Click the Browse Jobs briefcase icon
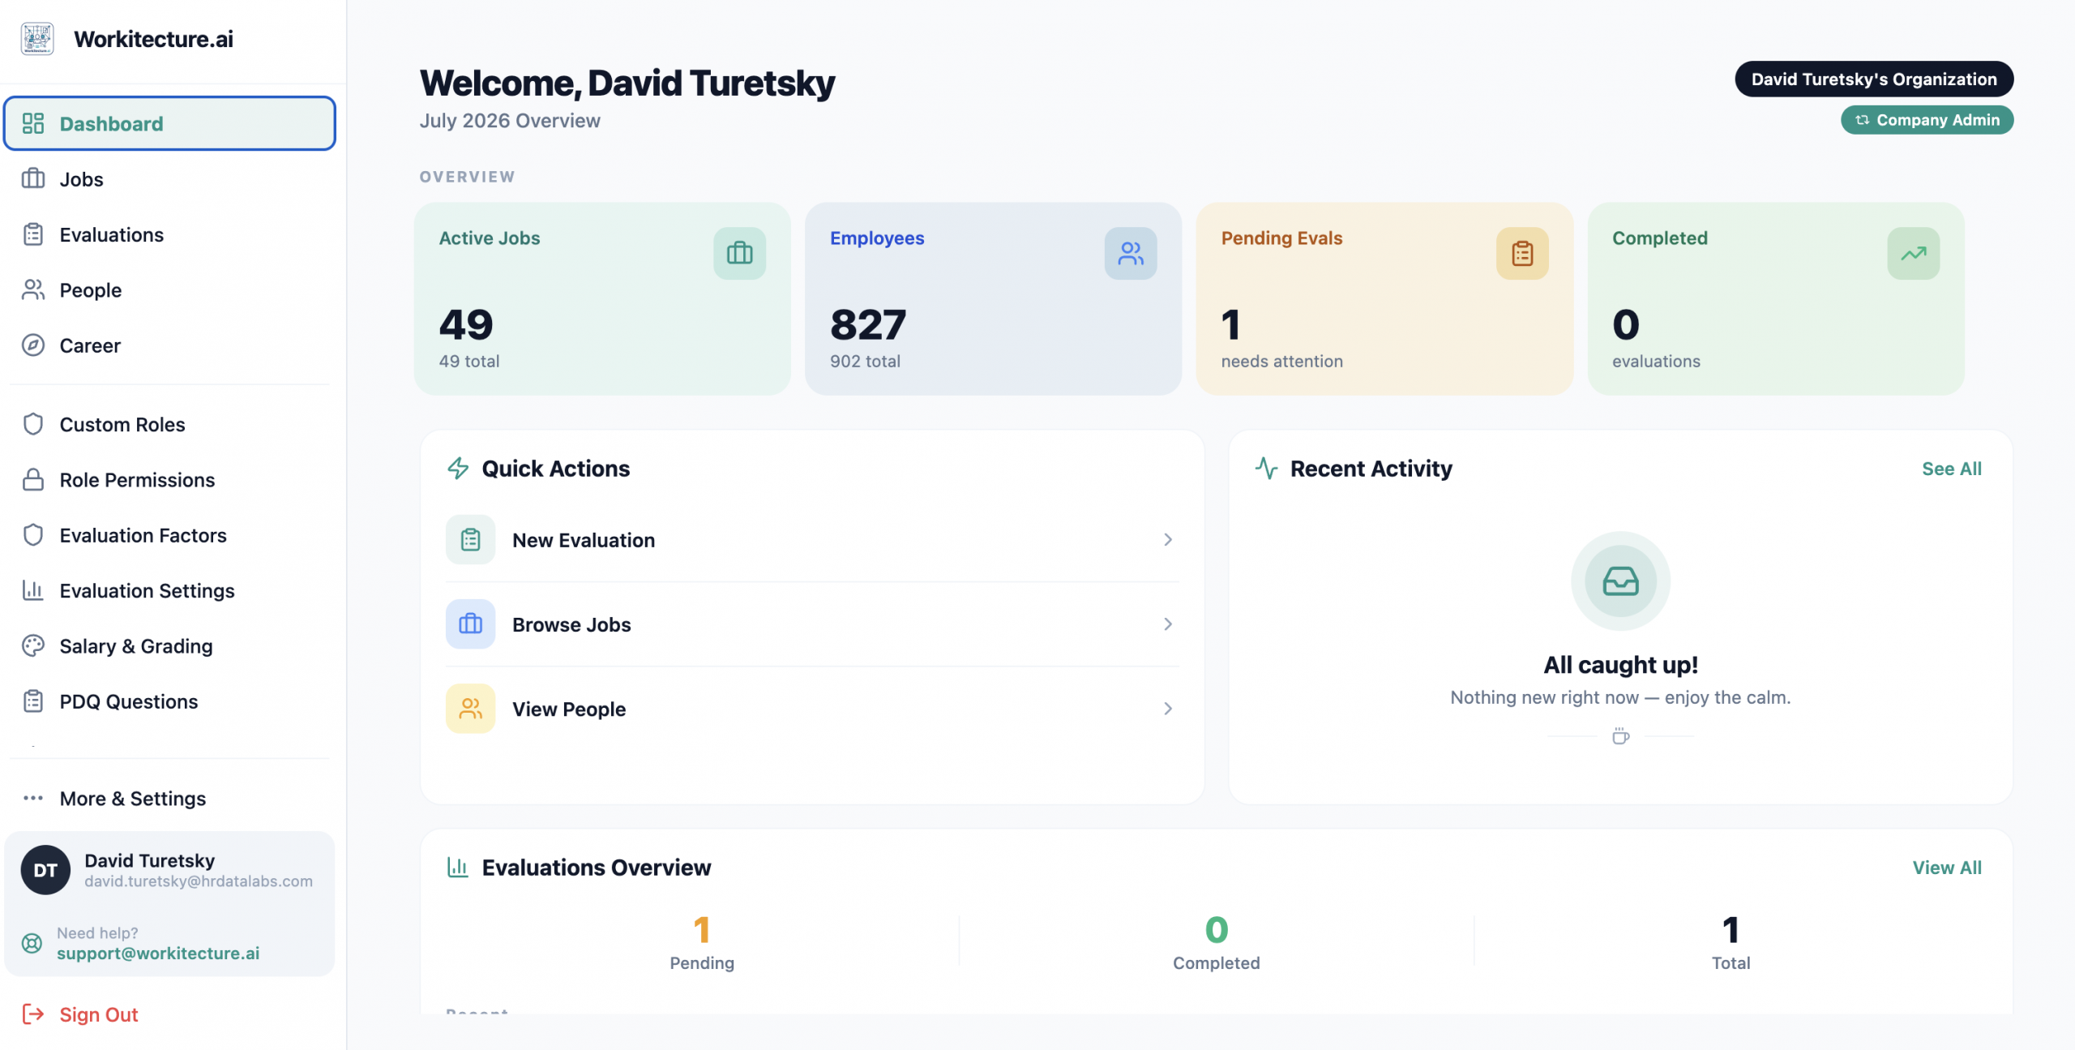Screen dimensions: 2075x1050 coord(470,624)
